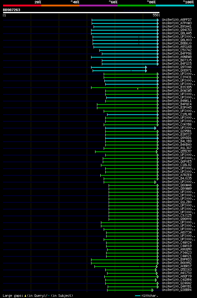
Task: Select the UniRef100_Q295B1 label
Action: pyautogui.click(x=177, y=131)
